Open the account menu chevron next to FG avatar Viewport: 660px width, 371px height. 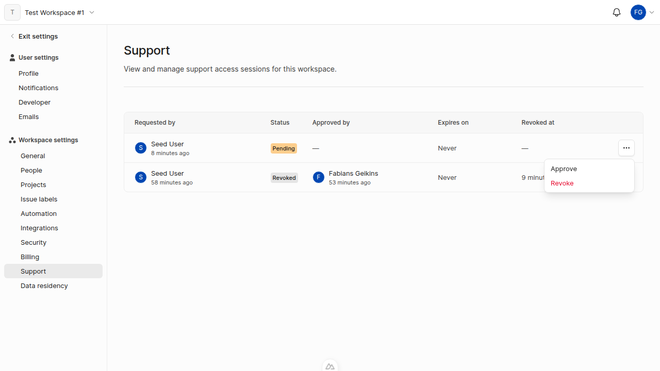pos(651,12)
